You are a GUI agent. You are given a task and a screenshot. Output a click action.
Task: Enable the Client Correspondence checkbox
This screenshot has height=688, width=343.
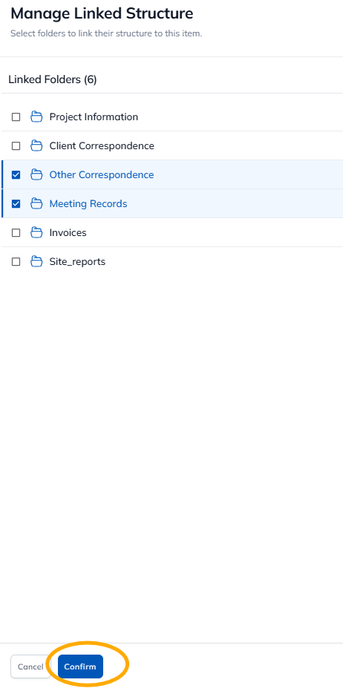16,145
